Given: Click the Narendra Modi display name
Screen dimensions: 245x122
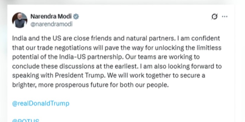Looking at the screenshot, I should [x=51, y=16].
